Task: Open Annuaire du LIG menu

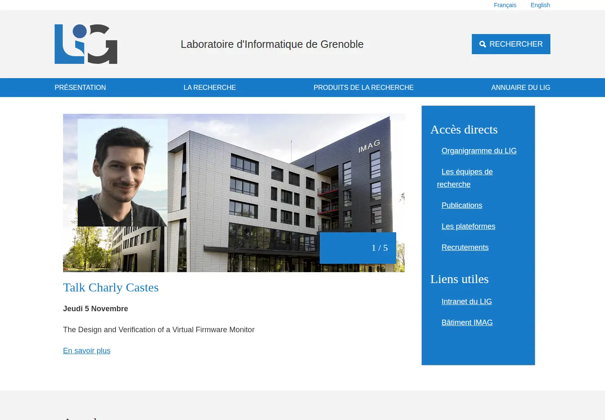Action: coord(521,87)
